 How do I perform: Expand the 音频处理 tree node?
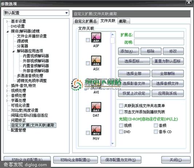tap(7, 96)
